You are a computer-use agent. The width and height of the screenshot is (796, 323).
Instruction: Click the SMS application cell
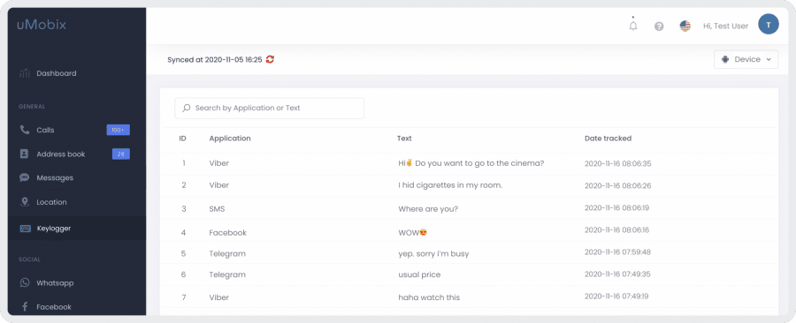(217, 208)
